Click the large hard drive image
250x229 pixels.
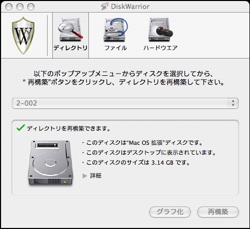click(50, 163)
